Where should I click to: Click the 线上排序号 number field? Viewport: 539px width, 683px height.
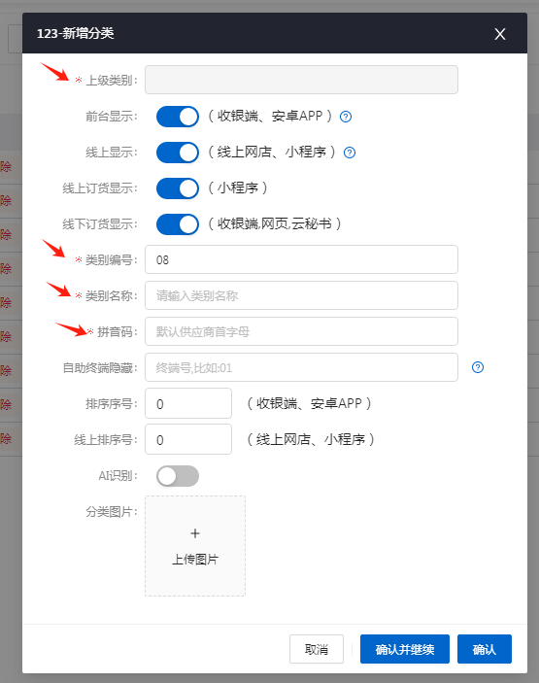(188, 439)
